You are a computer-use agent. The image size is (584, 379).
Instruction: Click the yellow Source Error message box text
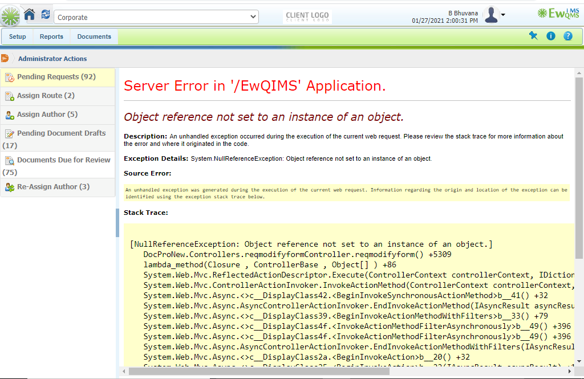[347, 193]
